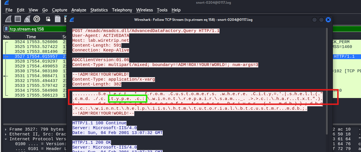Click the ADCClientVersion:01.06 line
The image size is (361, 152).
(101, 60)
